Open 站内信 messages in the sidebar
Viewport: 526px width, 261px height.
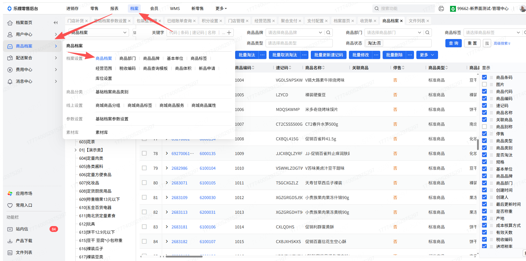click(x=22, y=229)
